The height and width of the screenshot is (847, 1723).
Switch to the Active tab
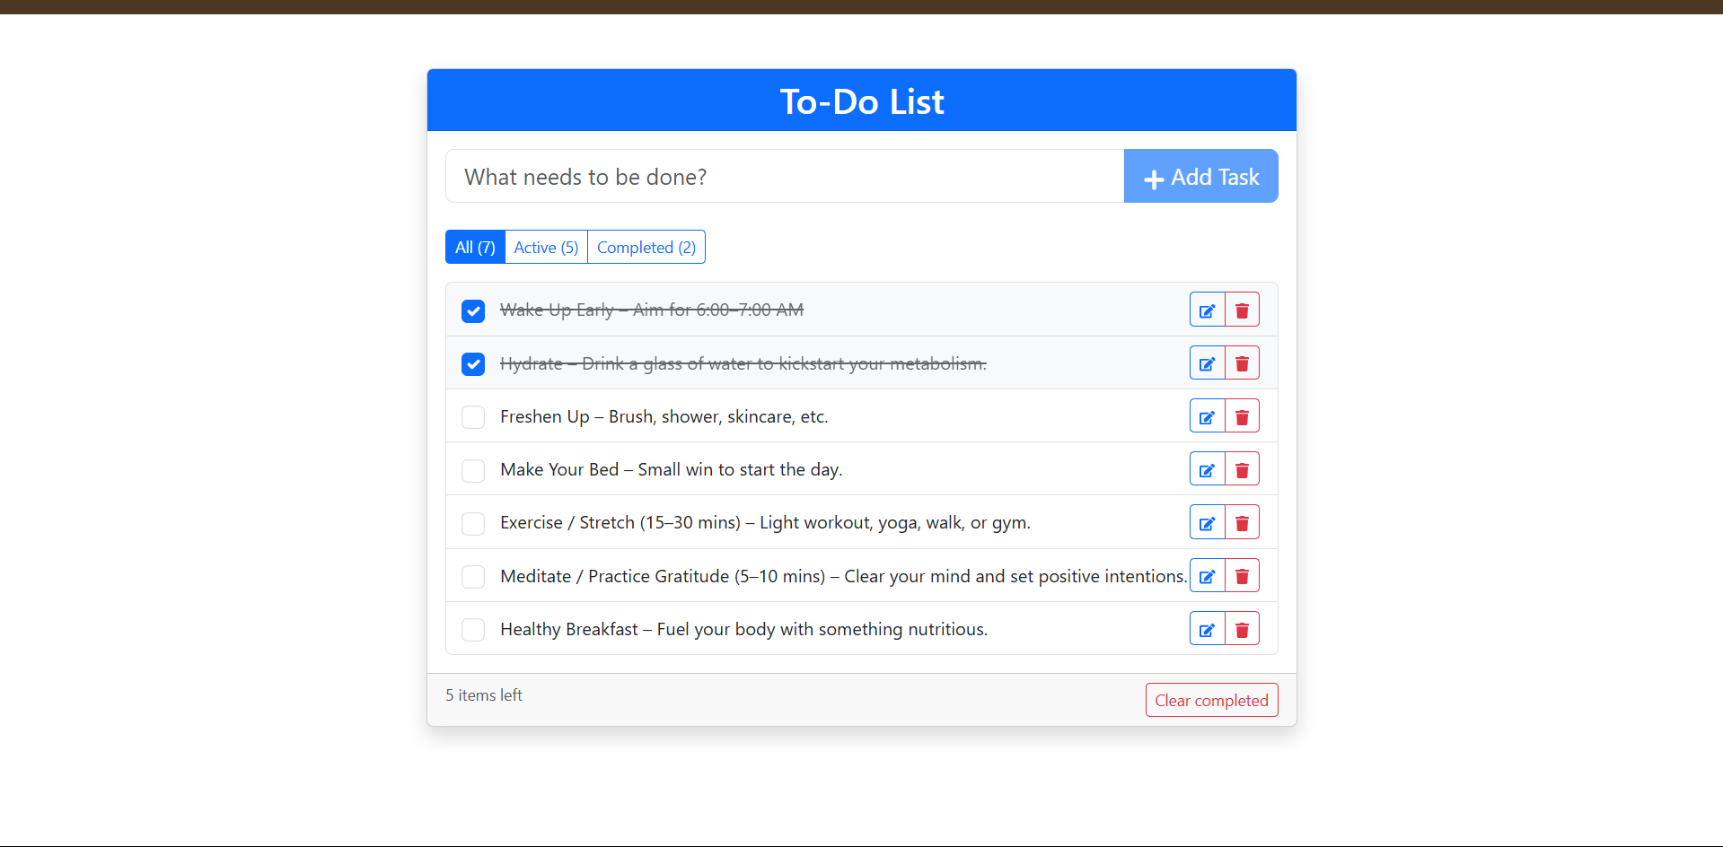pos(545,247)
